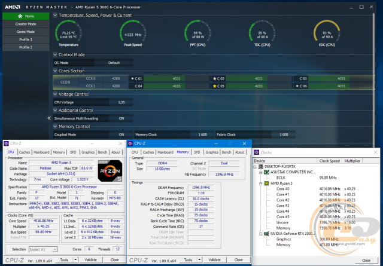This screenshot has width=383, height=266.
Task: Click the gold star icon on core C 05
Action: coord(214,86)
